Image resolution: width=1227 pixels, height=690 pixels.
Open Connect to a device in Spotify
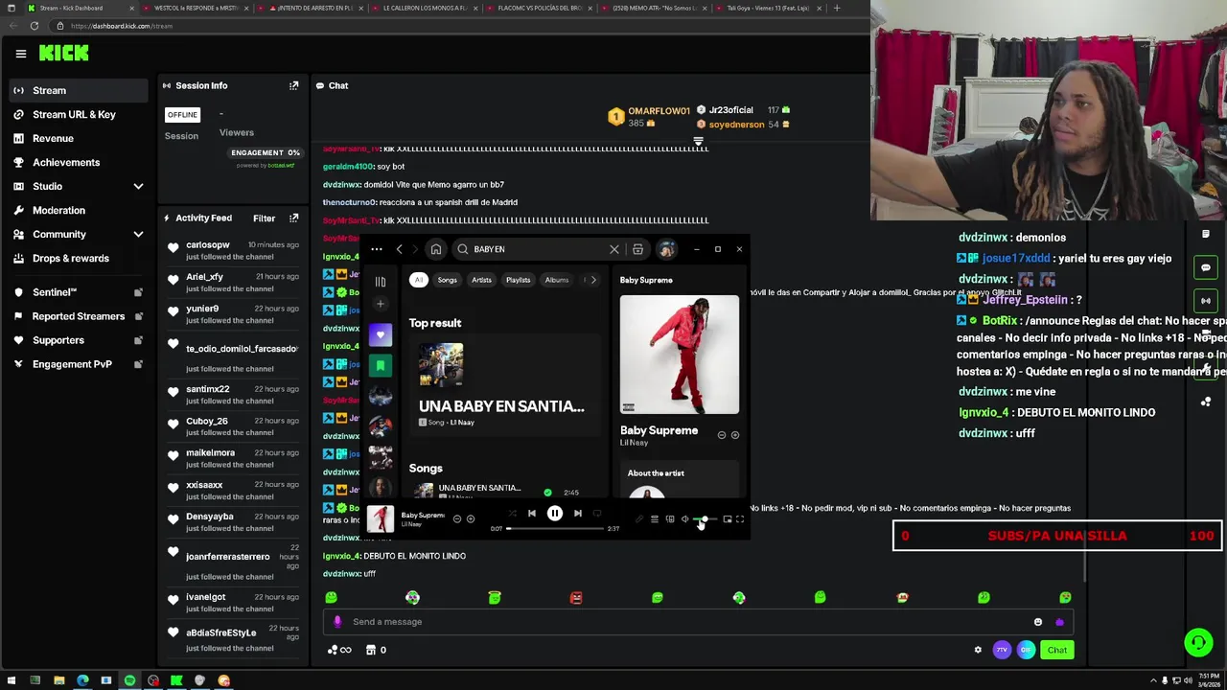tap(670, 519)
